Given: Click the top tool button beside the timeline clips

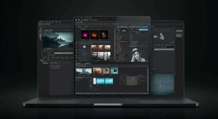Looking at the screenshot, I should coord(91,78).
